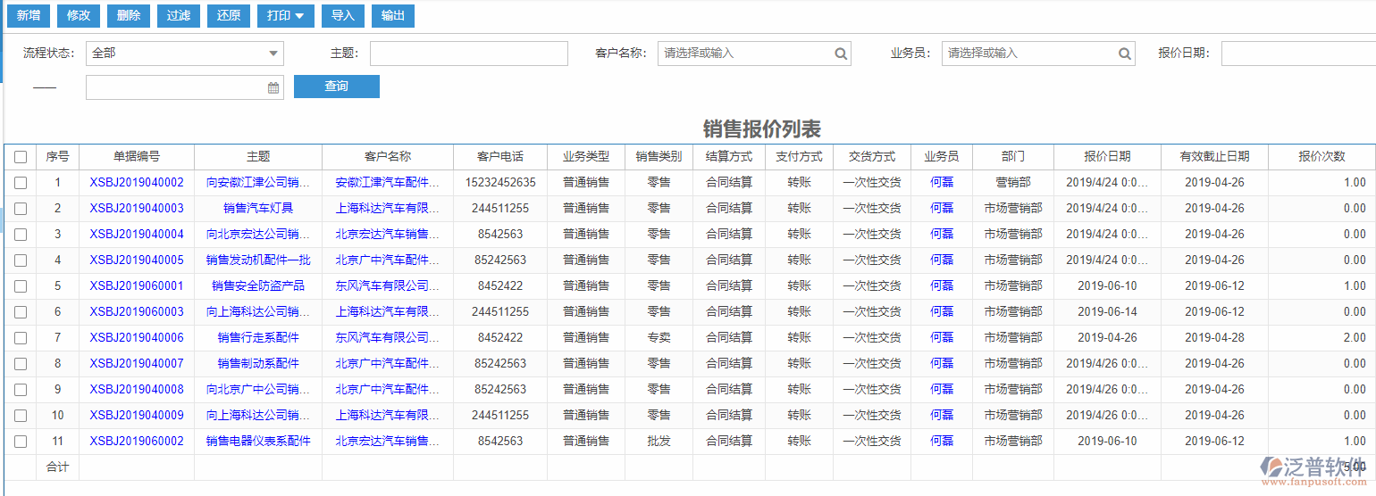
Task: Sort by 有效截止日期 column header
Action: point(1214,156)
